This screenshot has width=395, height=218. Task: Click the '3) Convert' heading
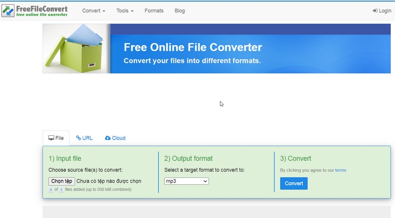coord(295,158)
